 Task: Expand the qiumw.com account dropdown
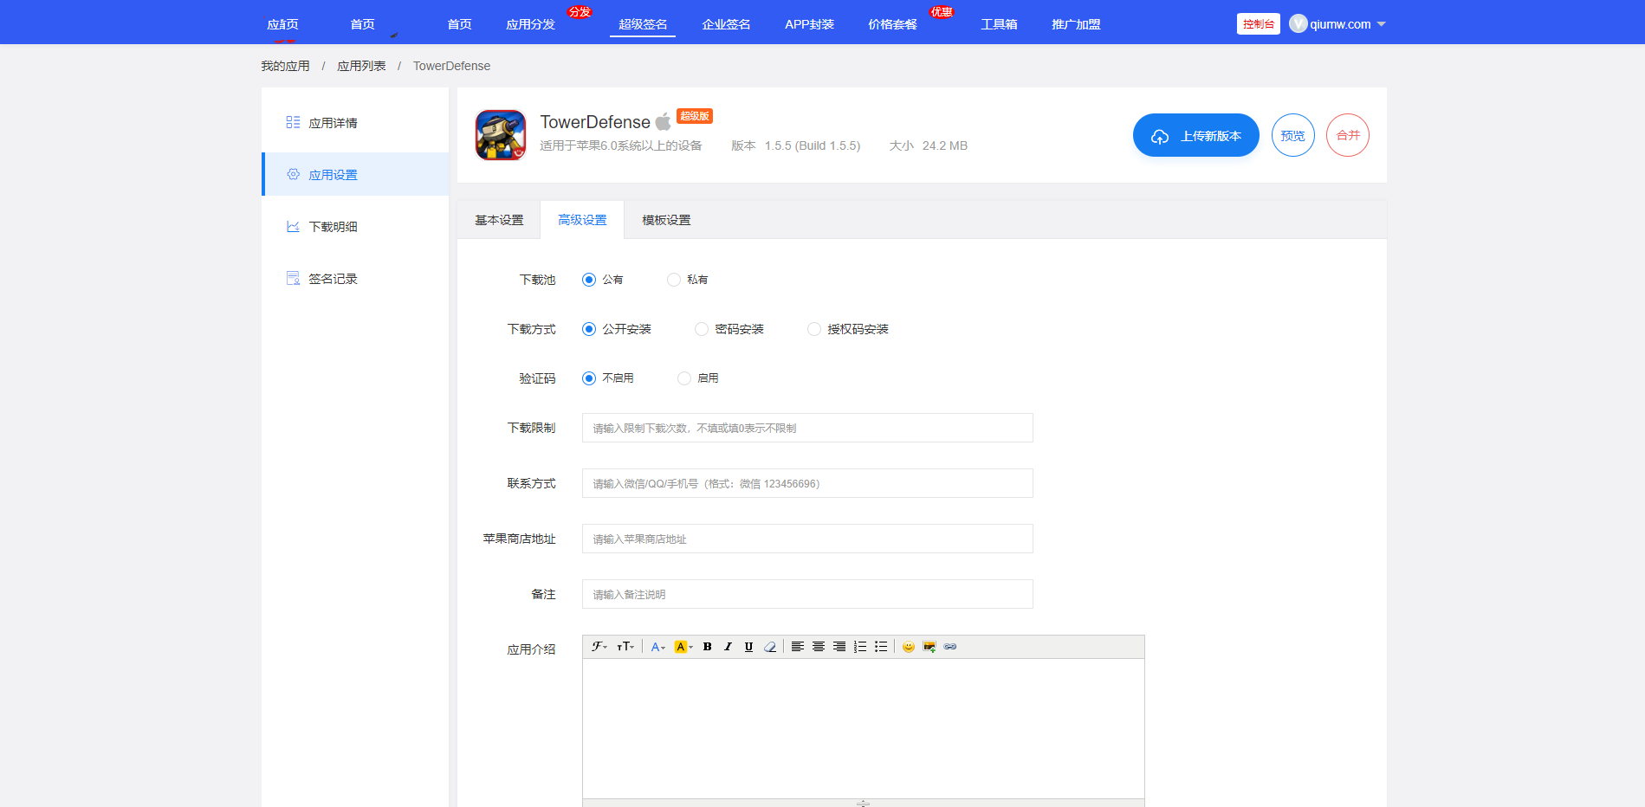(1338, 24)
